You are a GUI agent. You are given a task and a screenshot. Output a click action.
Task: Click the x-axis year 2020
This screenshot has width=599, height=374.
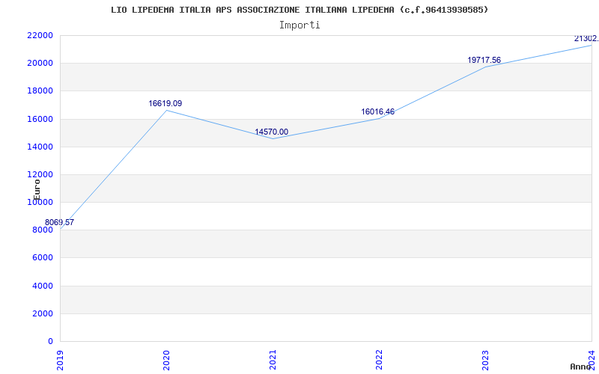coord(166,360)
